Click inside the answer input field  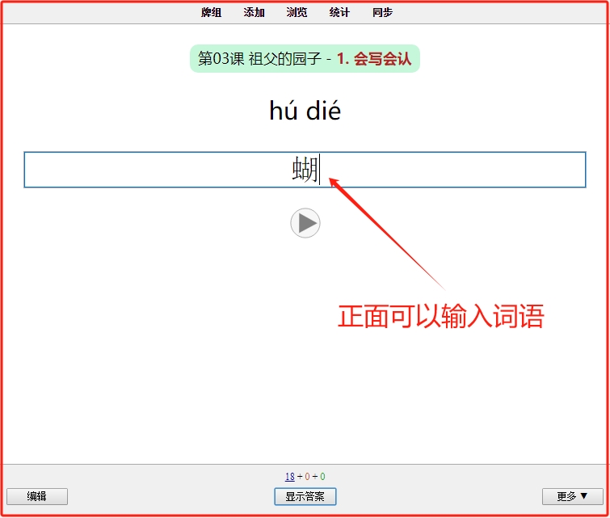[x=305, y=170]
